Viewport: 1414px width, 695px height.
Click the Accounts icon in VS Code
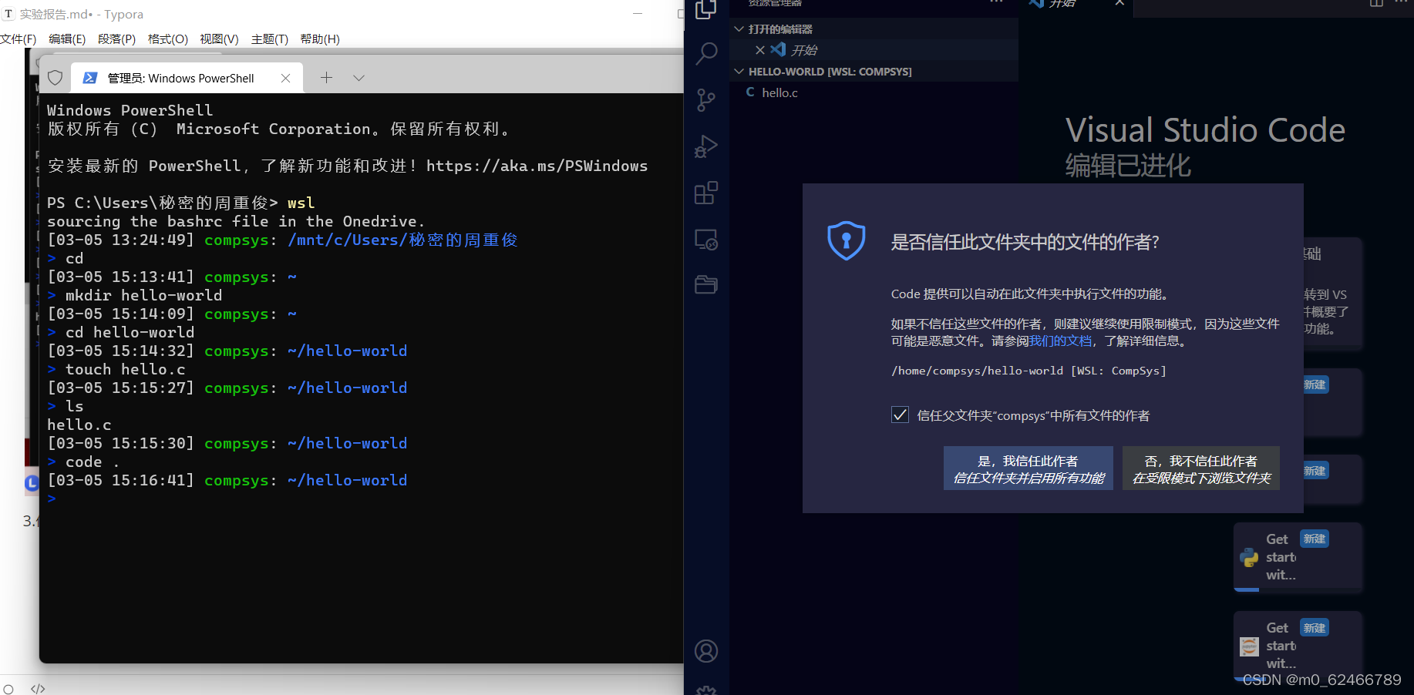(x=705, y=651)
